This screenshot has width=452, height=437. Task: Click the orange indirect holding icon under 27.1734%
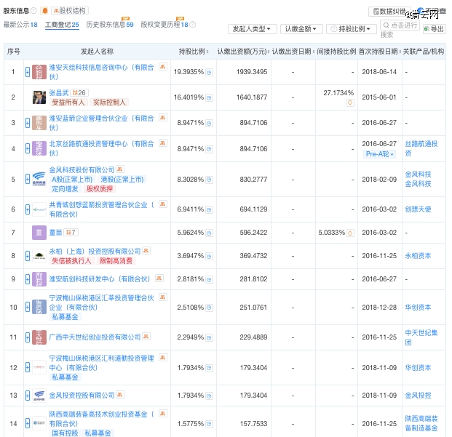click(350, 102)
